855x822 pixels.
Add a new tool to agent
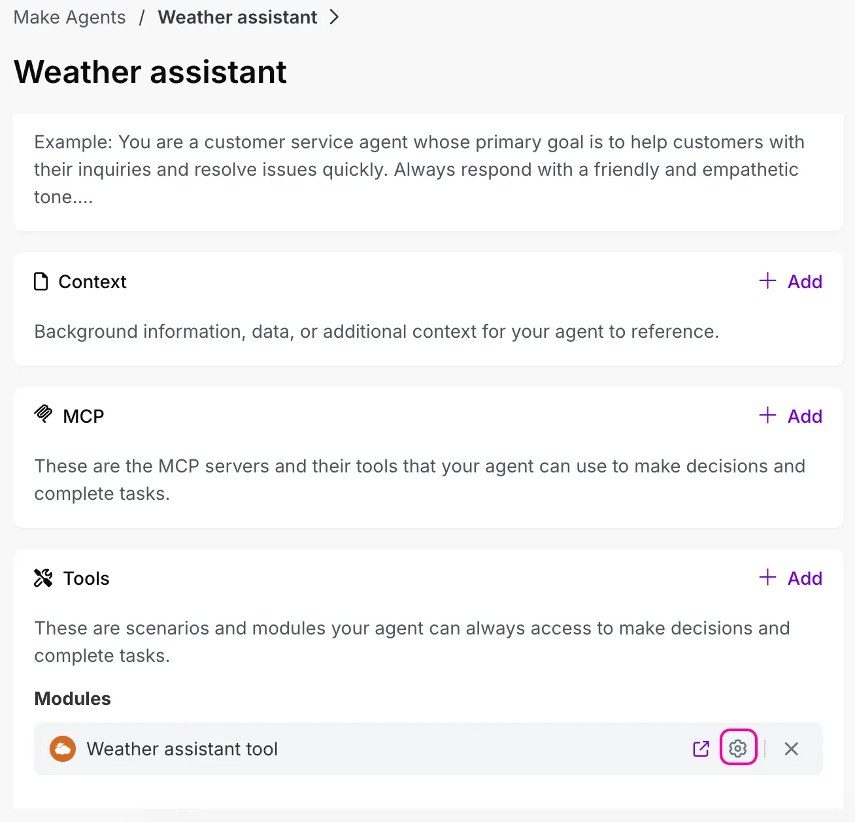point(790,578)
